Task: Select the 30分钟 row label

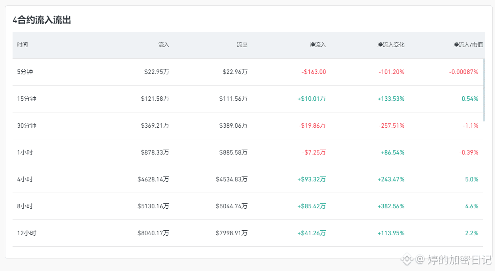Action: [26, 125]
